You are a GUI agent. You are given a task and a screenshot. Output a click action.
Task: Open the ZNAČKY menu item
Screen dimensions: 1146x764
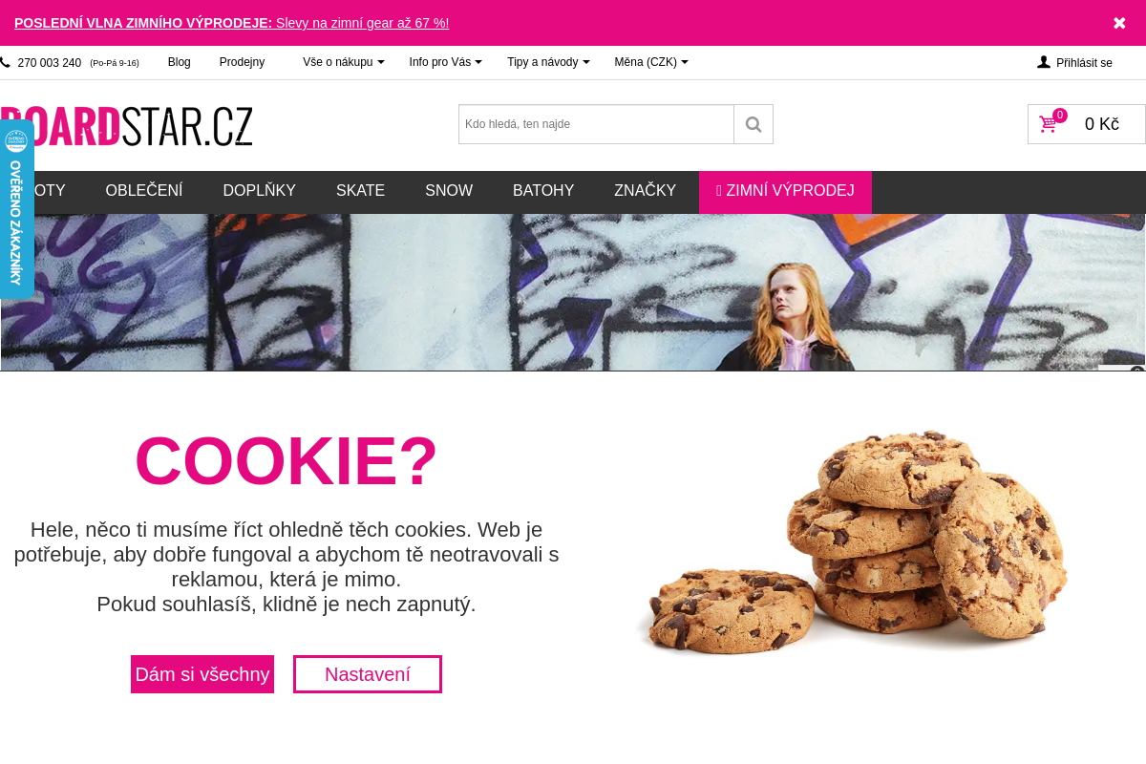tap(645, 191)
